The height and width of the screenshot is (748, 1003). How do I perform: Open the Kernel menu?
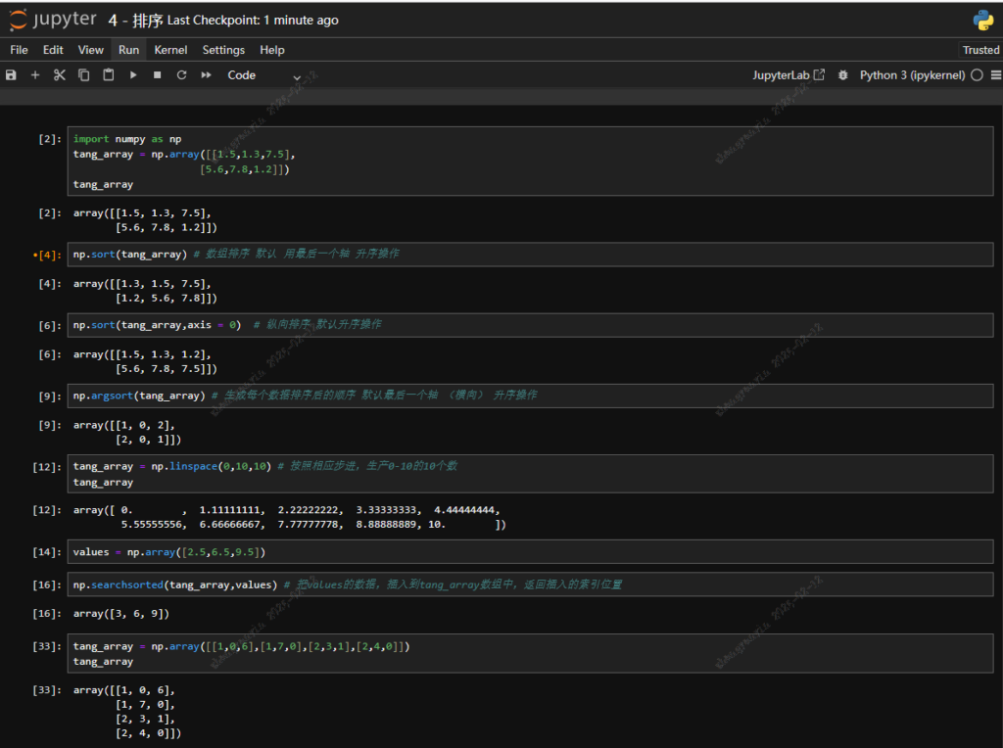tap(170, 50)
